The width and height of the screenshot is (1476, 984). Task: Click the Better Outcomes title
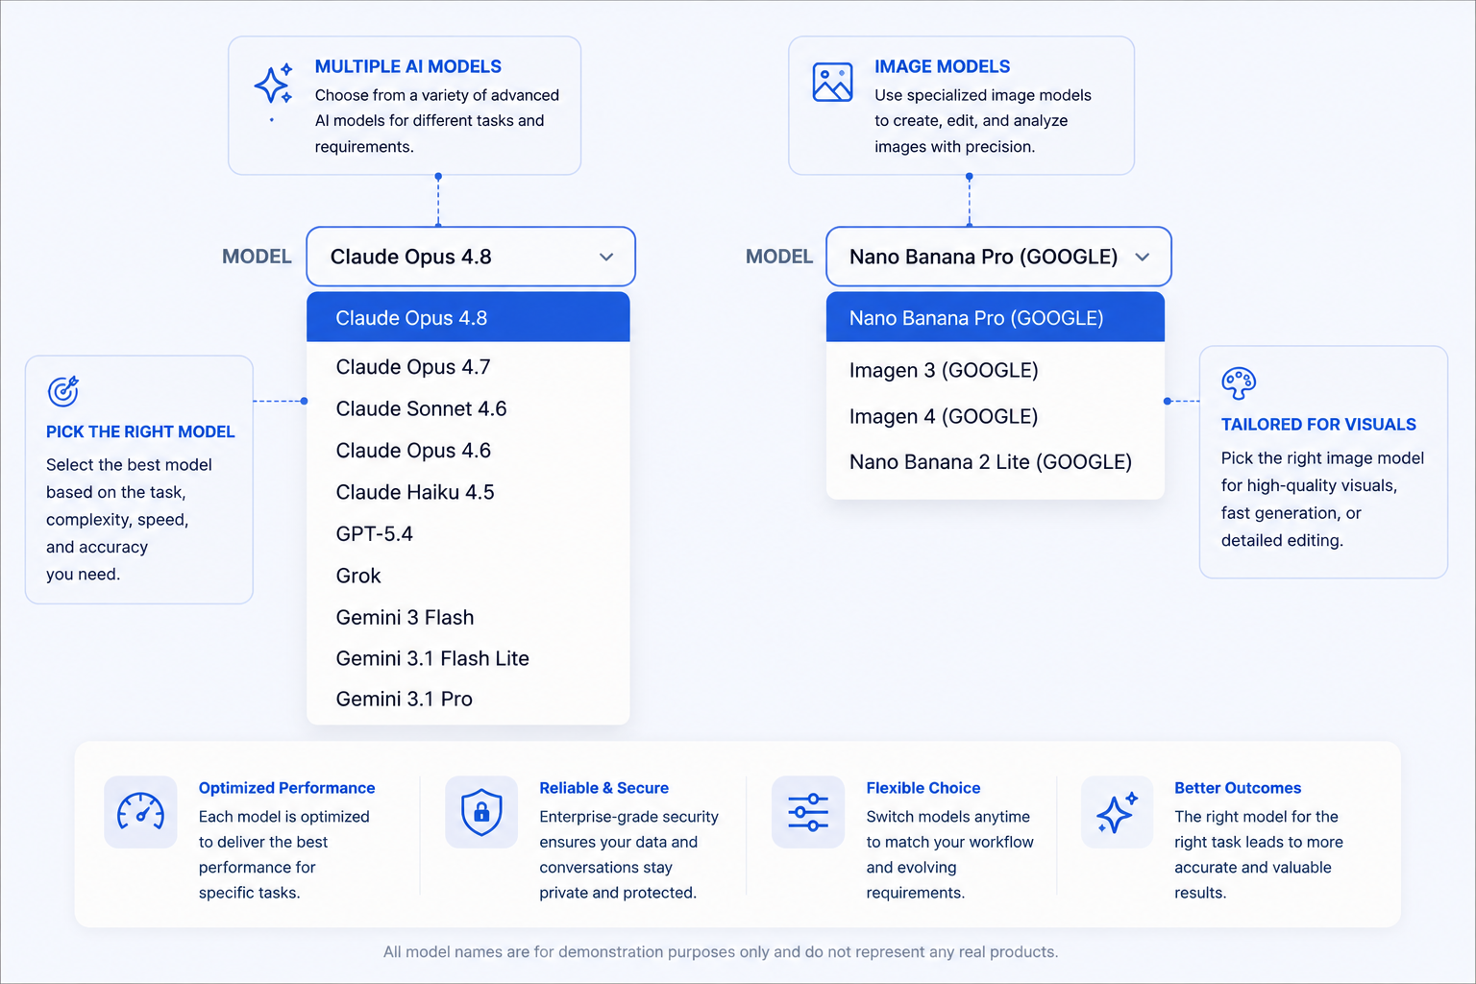1238,788
